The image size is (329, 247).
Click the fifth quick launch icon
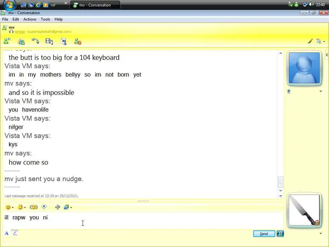pyautogui.click(x=53, y=5)
